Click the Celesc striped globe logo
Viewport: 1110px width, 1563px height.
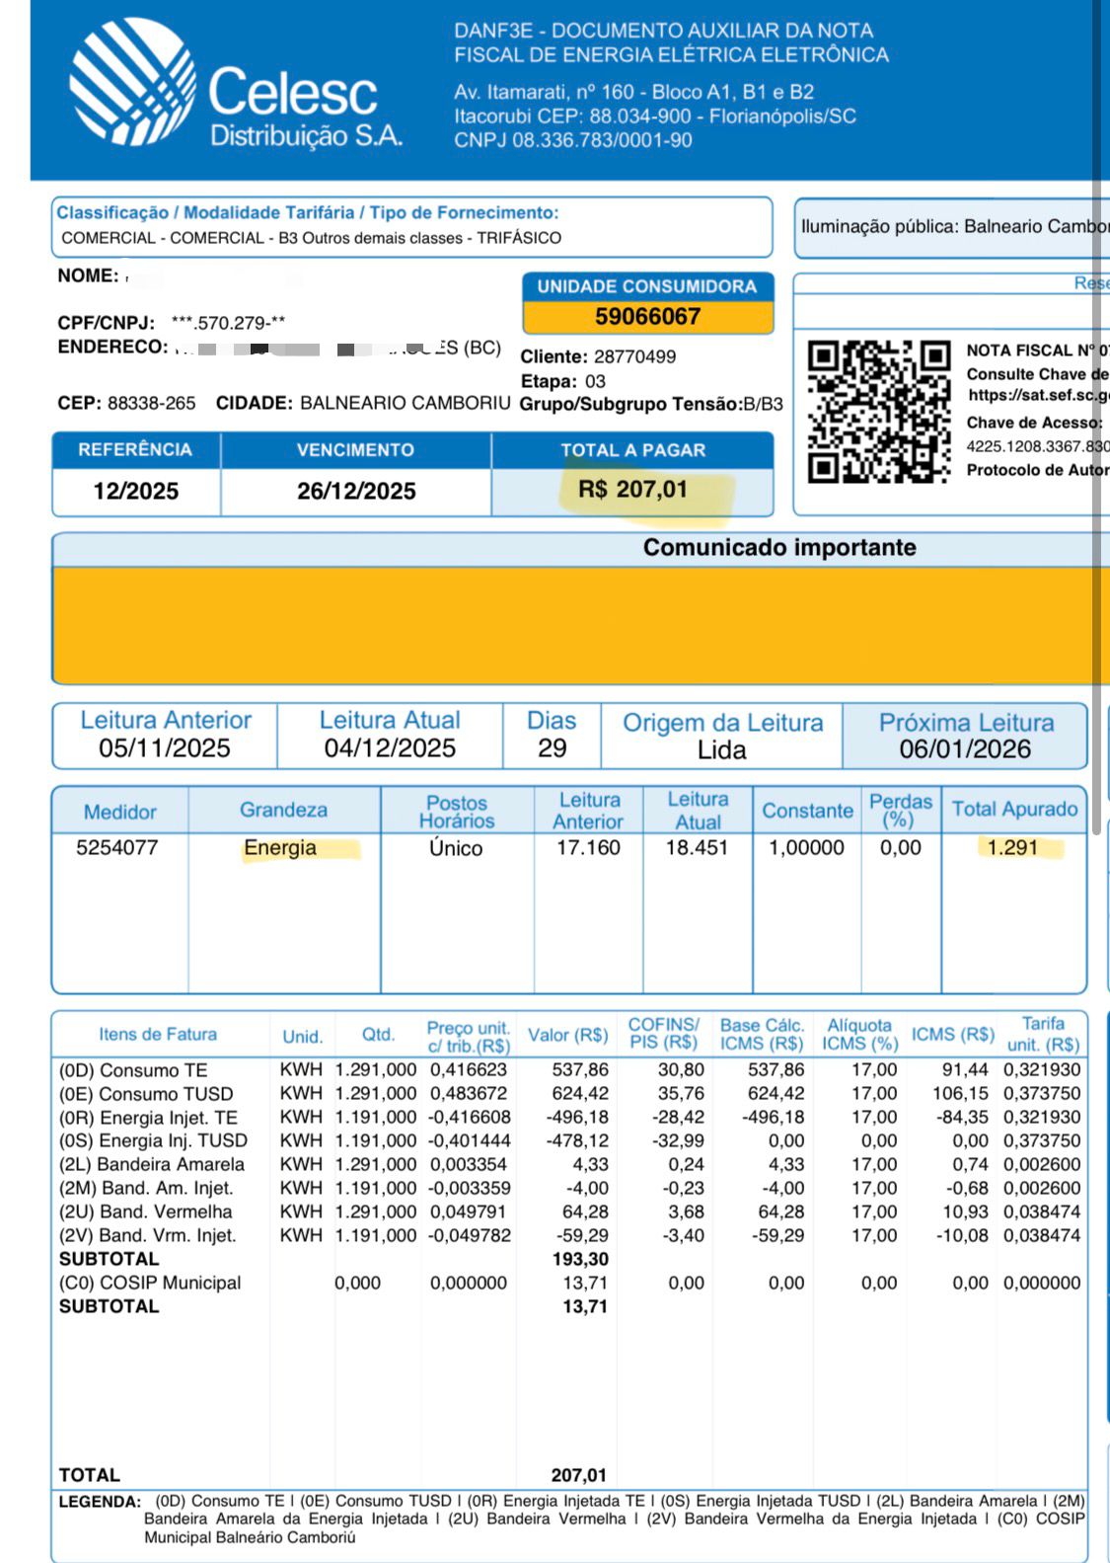(x=130, y=82)
